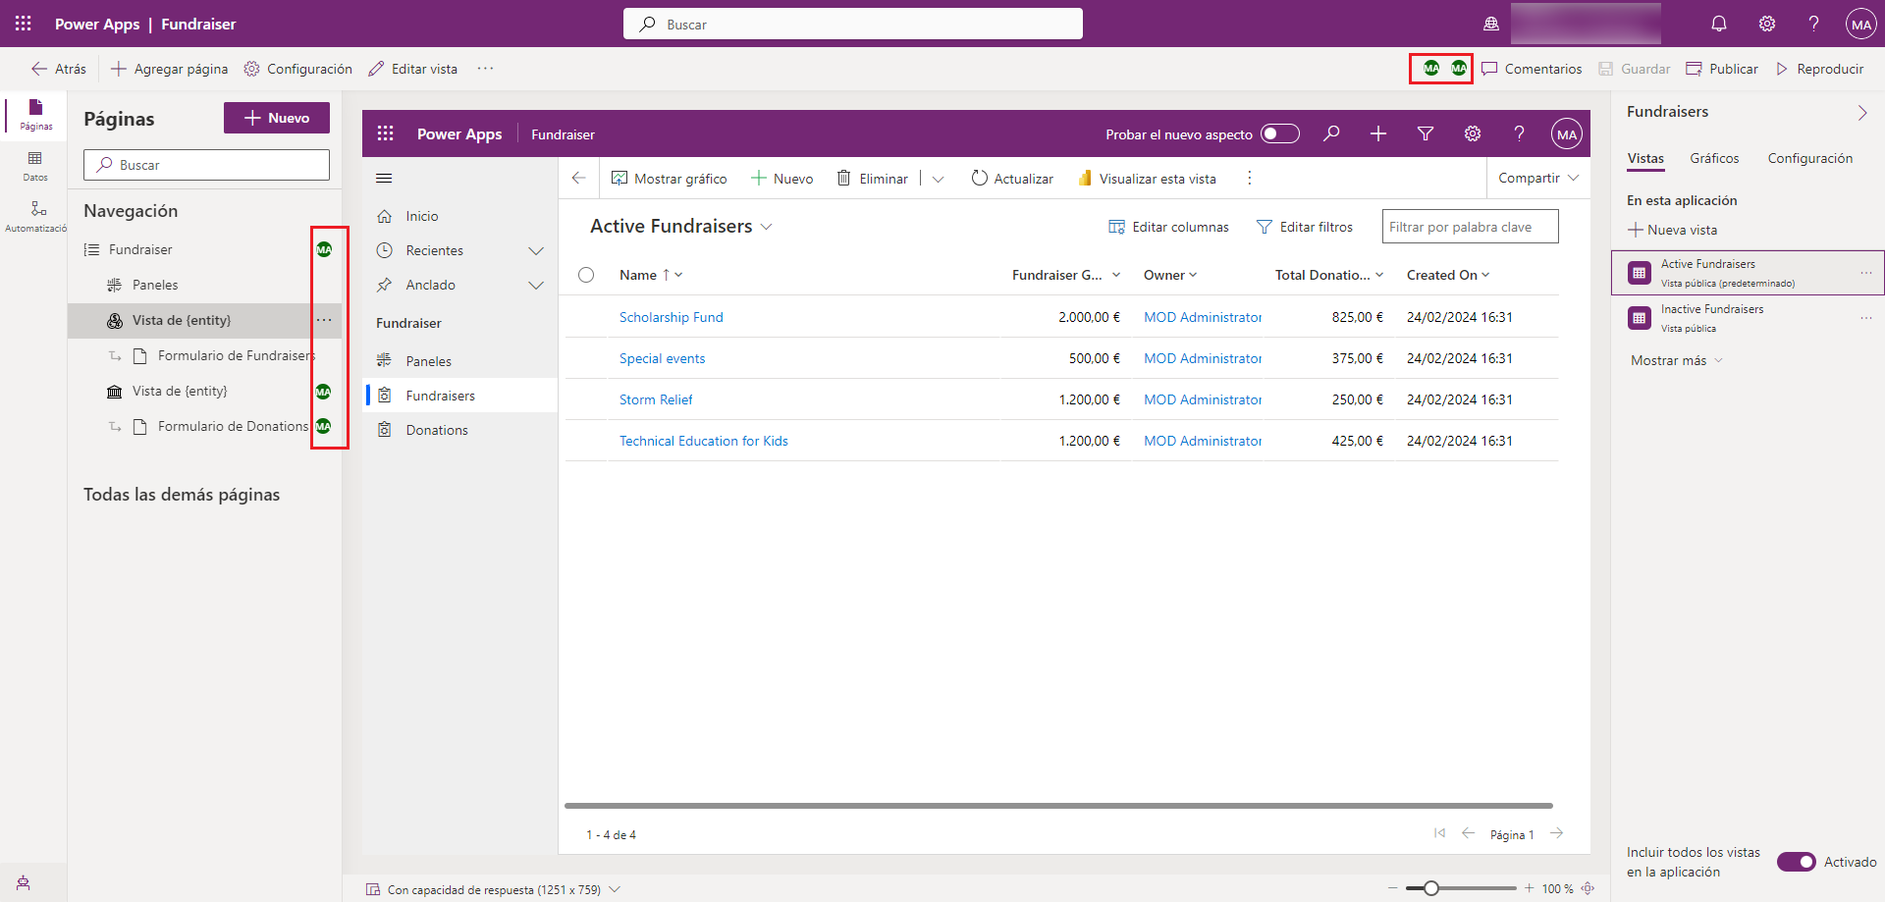Click the Filtrar por palabra clave field
Screen dimensions: 1885x902
tap(1470, 227)
